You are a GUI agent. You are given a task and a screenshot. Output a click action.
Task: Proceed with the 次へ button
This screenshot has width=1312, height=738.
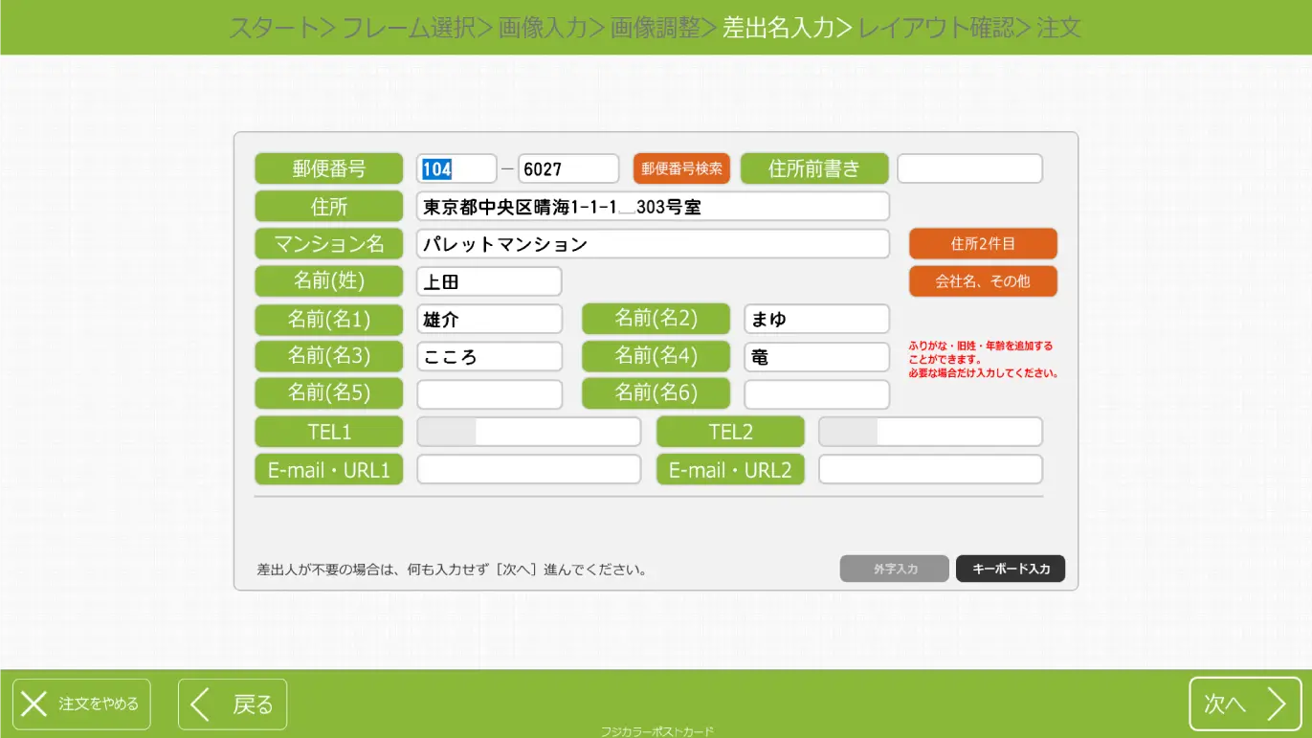[1245, 704]
